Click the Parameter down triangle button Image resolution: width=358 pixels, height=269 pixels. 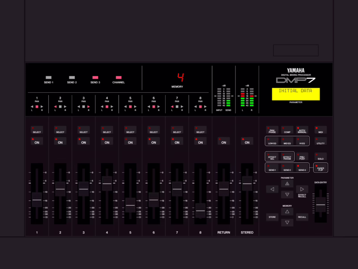pyautogui.click(x=287, y=195)
